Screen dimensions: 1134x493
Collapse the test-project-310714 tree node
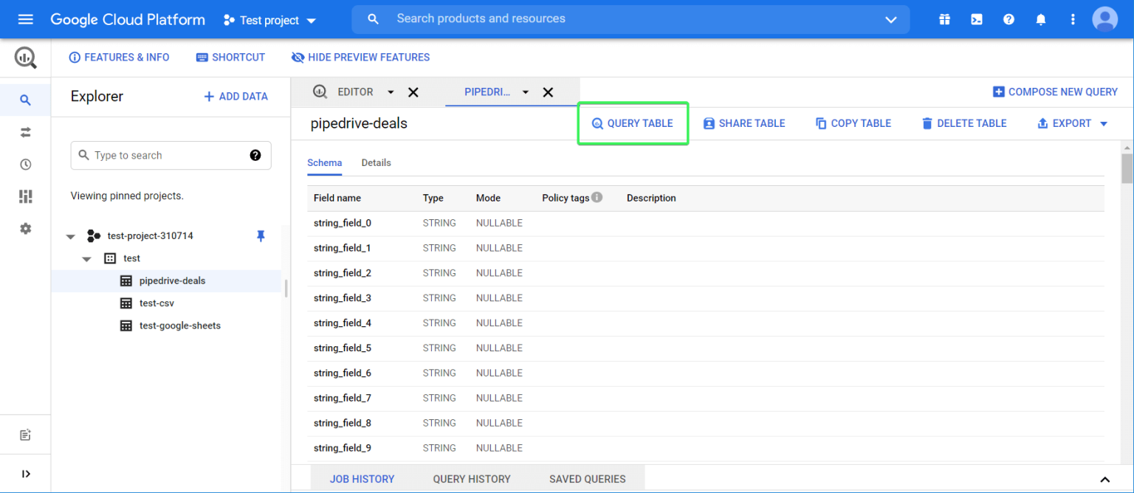[x=70, y=235]
